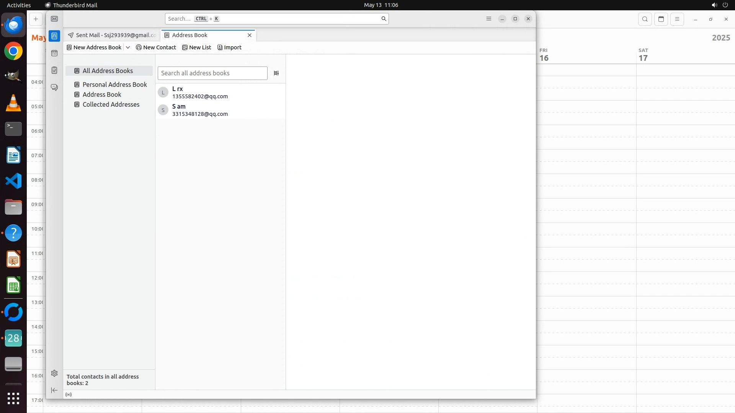Open the Tasks space icon

54,70
